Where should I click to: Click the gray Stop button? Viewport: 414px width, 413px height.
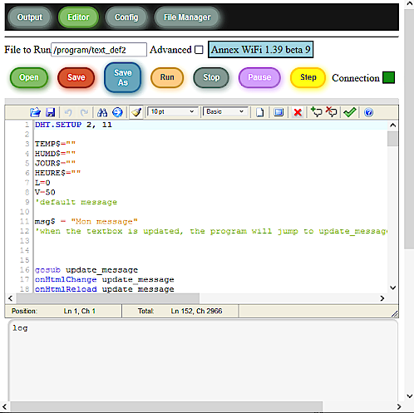tap(211, 77)
